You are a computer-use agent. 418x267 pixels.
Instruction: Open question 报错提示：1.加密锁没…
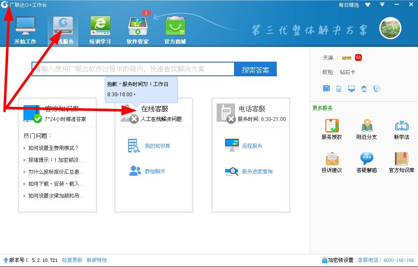pyautogui.click(x=56, y=160)
